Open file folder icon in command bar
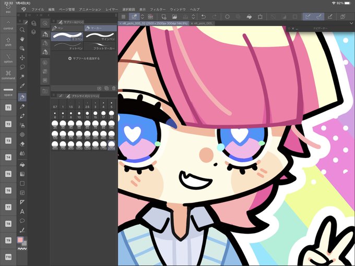The height and width of the screenshot is (266, 355). 174,17
